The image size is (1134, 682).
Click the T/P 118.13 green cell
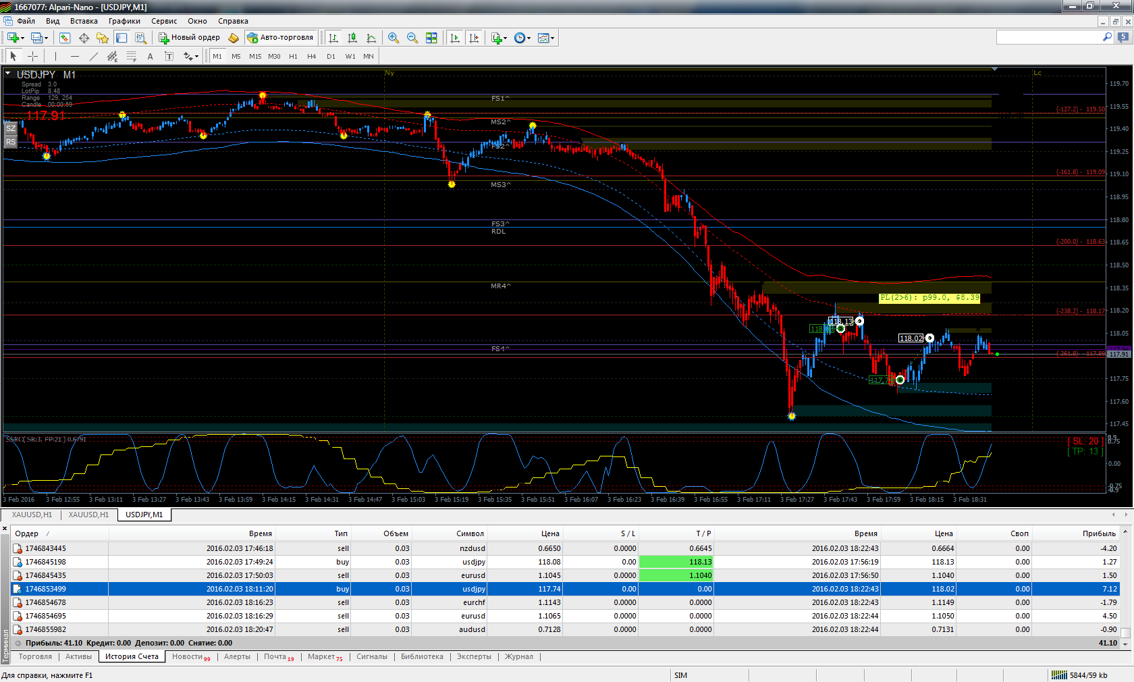point(676,562)
